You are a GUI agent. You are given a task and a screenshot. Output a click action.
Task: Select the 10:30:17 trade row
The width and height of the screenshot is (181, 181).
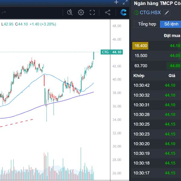[156, 173]
